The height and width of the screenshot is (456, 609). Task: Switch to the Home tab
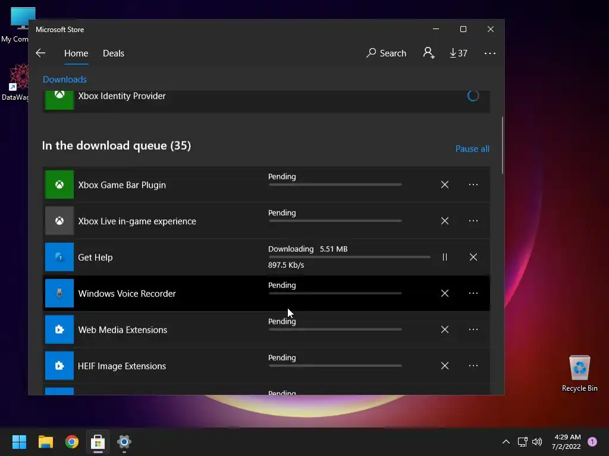[76, 53]
